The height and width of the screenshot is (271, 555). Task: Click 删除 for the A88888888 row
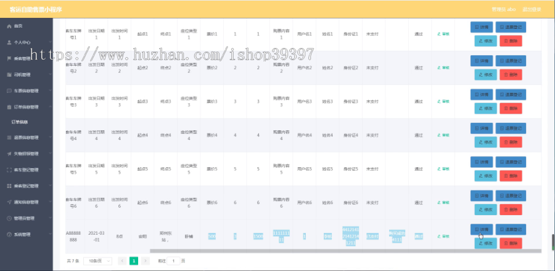click(511, 243)
